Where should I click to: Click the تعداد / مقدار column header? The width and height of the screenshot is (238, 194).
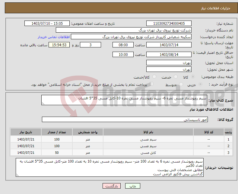(x=57, y=132)
